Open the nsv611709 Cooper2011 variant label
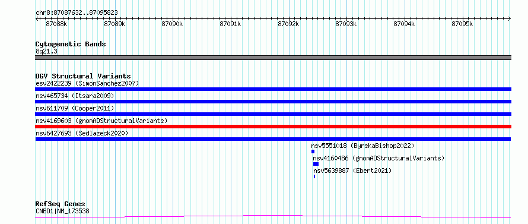 pyautogui.click(x=75, y=108)
